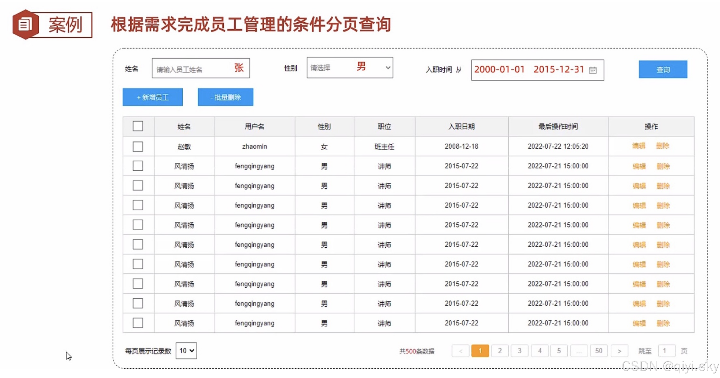The image size is (720, 378).
Task: Check the last row's checkbox
Action: (138, 323)
